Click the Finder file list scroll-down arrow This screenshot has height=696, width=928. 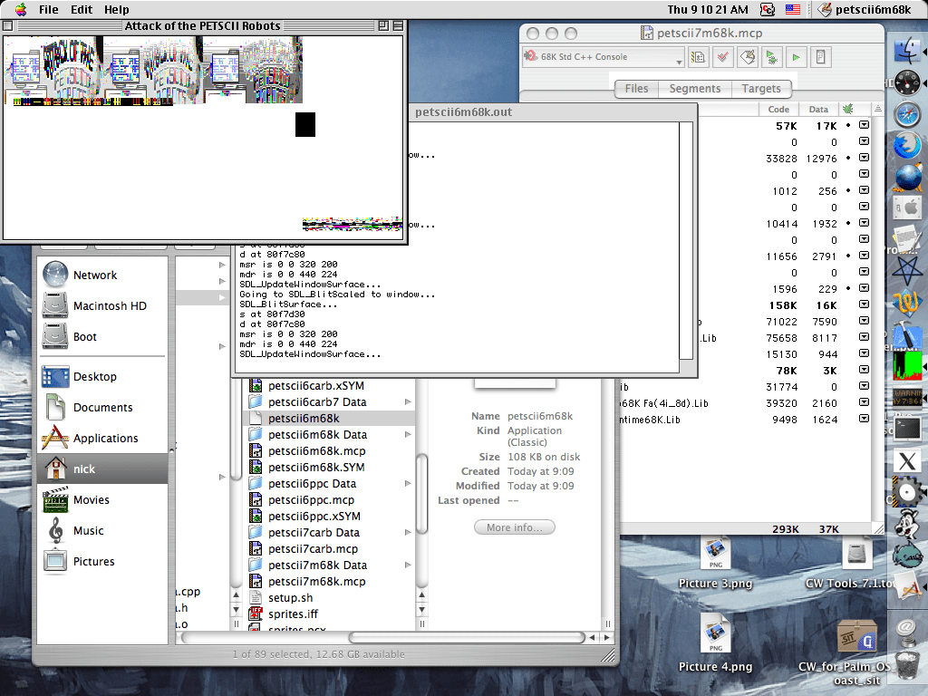(422, 610)
